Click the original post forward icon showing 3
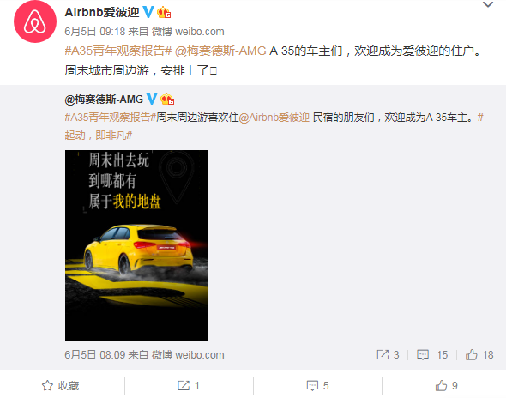Screen dimensions: 506x398 point(388,355)
